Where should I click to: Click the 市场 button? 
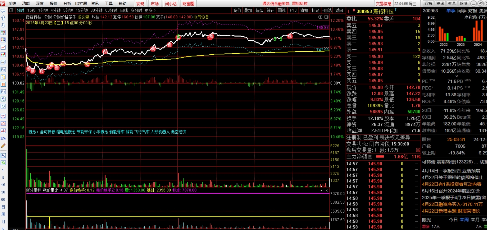click(155, 4)
